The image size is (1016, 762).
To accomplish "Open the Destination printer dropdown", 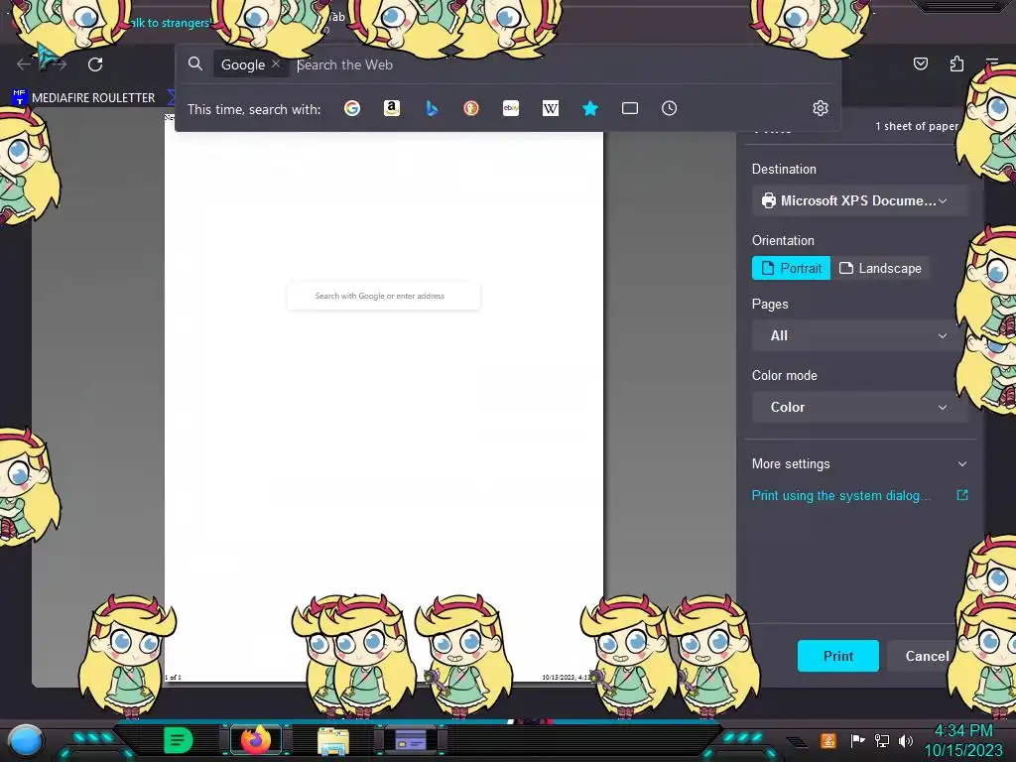I will pos(860,200).
